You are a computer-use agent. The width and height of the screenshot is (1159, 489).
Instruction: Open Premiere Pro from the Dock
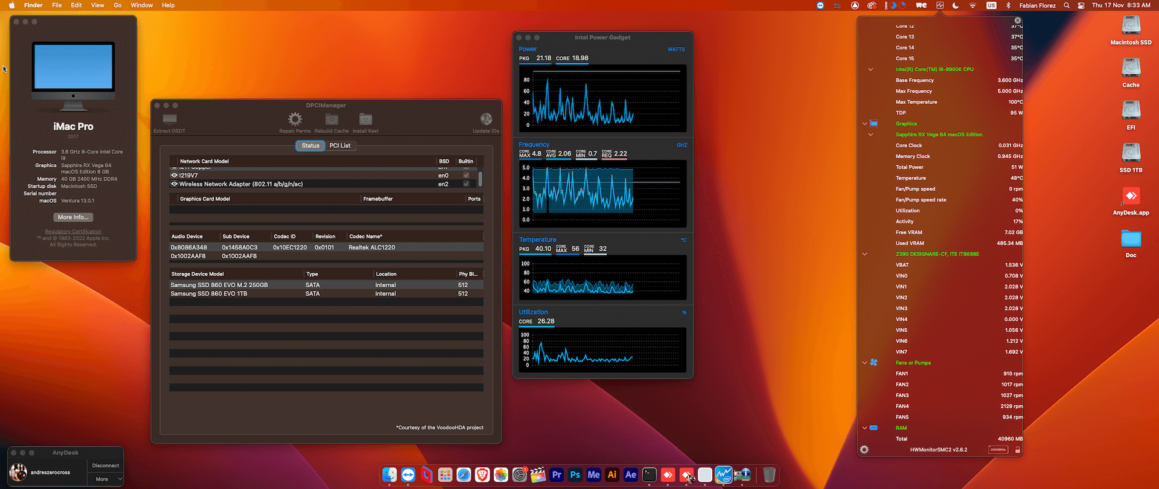557,475
